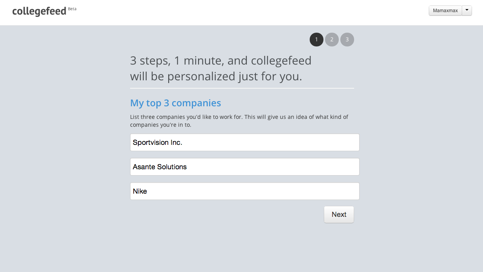
Task: Click 'List three companies you'd like' text line
Action: point(239,117)
